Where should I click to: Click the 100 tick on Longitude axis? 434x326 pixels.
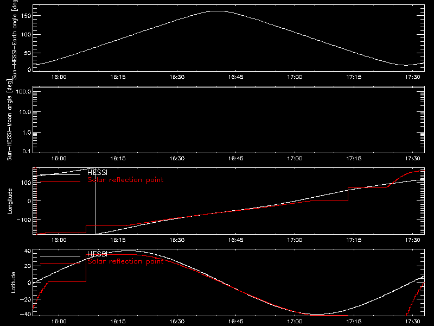pos(26,183)
